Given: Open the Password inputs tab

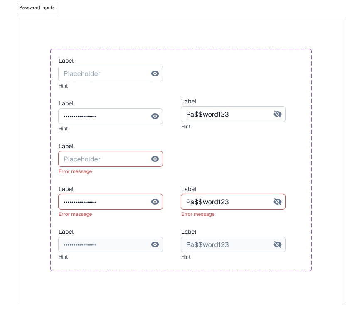Looking at the screenshot, I should [x=37, y=8].
